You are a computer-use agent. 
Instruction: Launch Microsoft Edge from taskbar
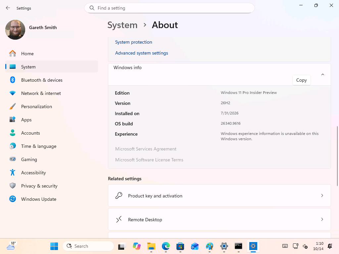click(166, 246)
